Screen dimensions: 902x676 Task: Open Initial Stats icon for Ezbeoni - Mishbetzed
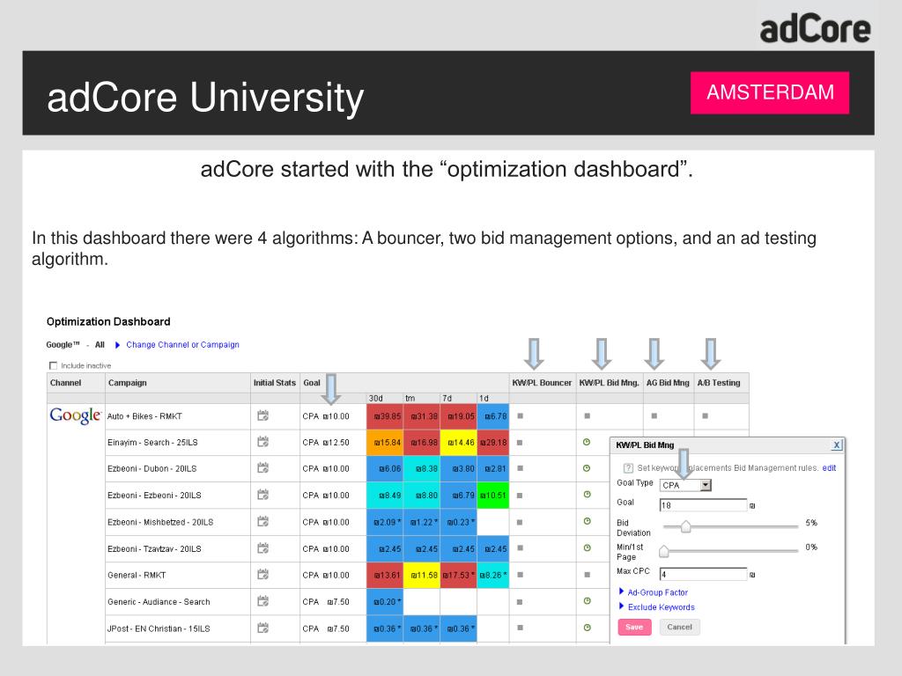tap(262, 521)
